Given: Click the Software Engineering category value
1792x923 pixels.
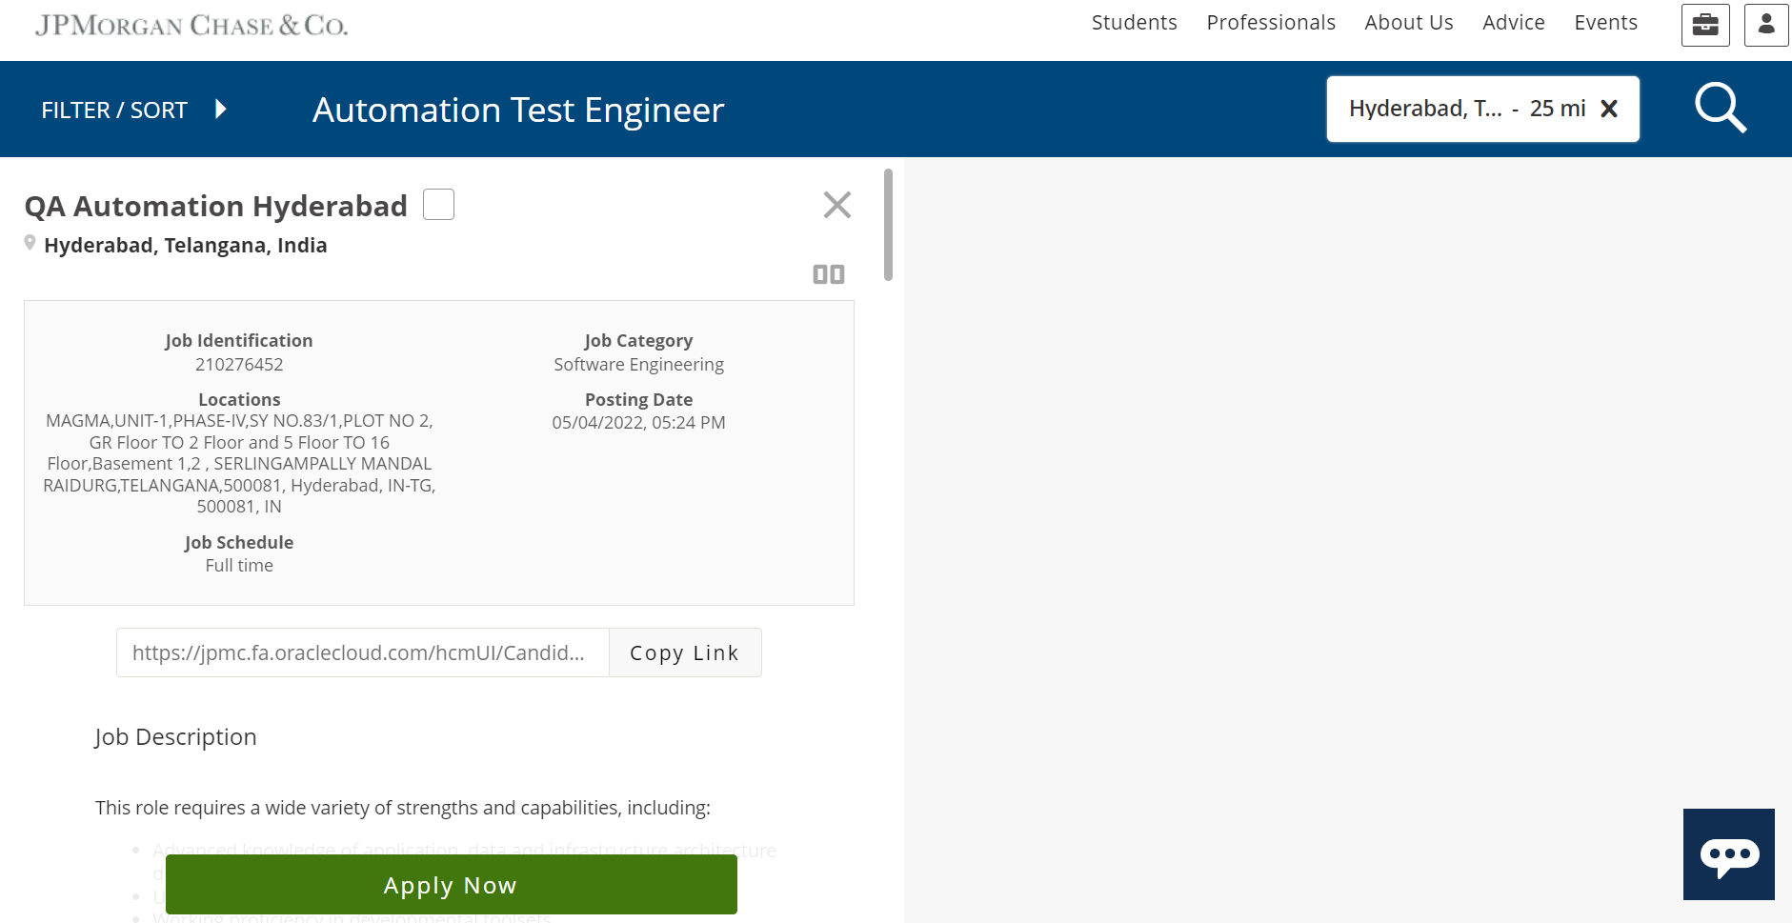Looking at the screenshot, I should [x=638, y=365].
